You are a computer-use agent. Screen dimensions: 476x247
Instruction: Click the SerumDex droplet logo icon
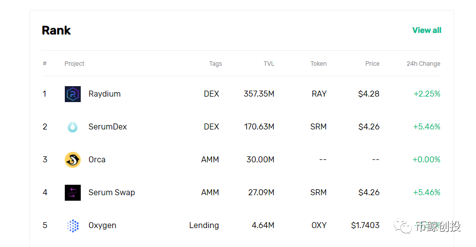73,127
